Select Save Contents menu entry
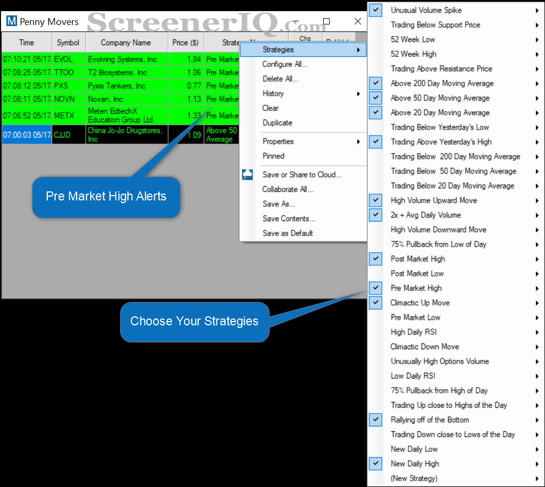Image resolution: width=545 pixels, height=487 pixels. click(x=289, y=219)
